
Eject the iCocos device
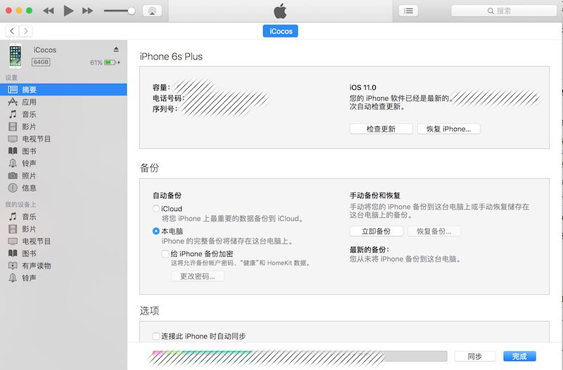point(116,49)
